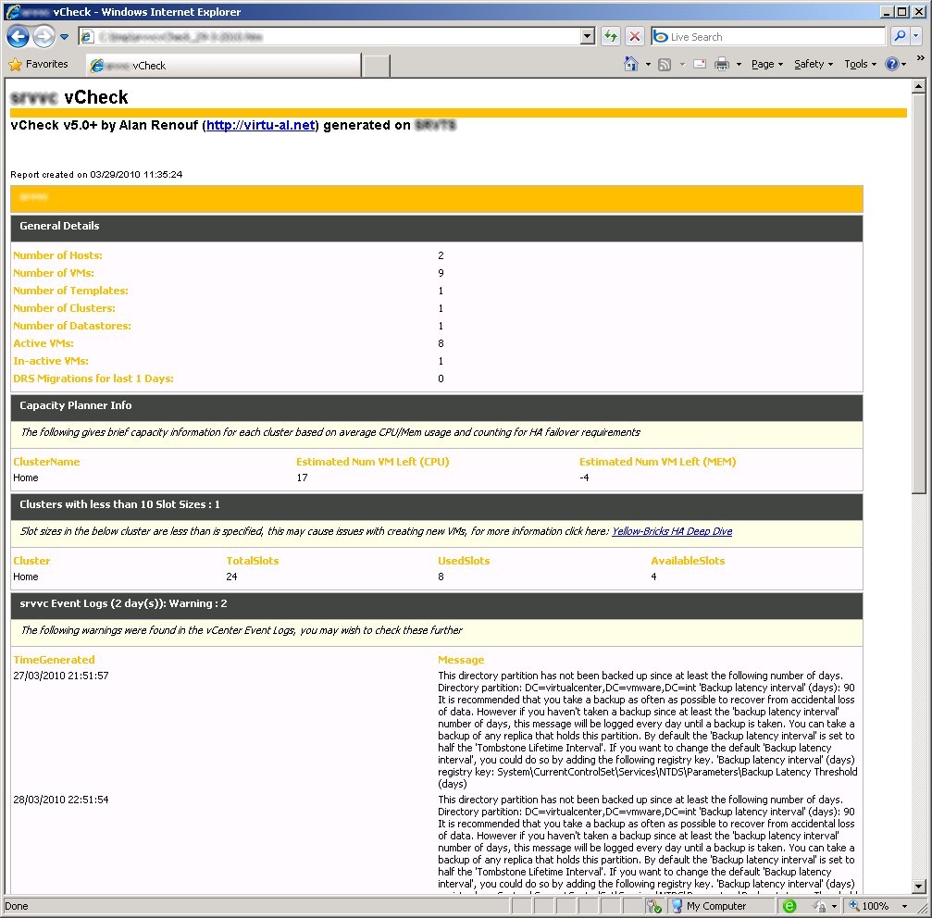Open the Yellow-Bricks HA Deep Dive link
Viewport: 932px width, 918px height.
672,531
